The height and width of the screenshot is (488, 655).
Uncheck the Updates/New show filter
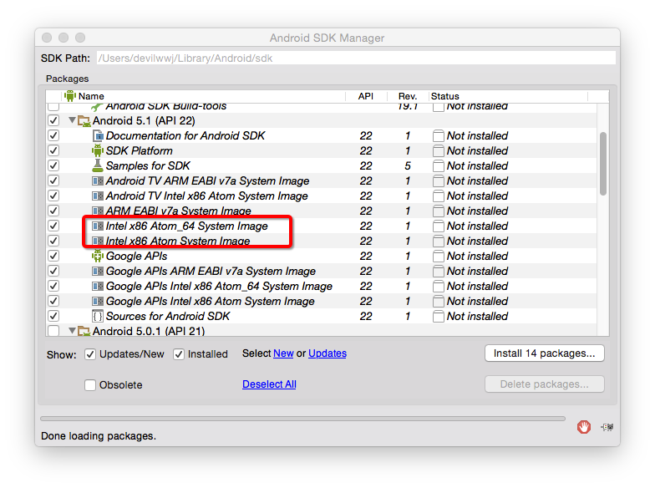90,354
